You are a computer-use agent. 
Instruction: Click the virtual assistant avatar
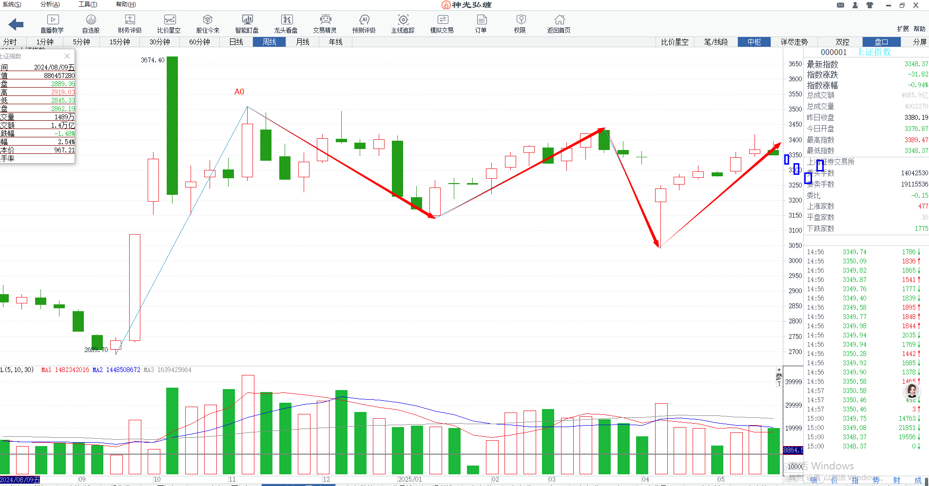click(x=911, y=391)
